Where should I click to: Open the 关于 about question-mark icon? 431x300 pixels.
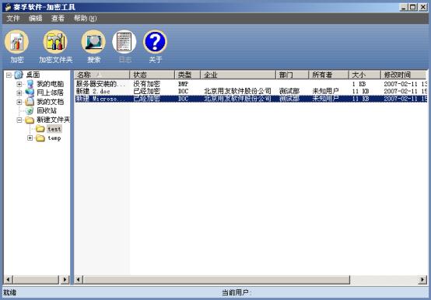click(x=155, y=42)
